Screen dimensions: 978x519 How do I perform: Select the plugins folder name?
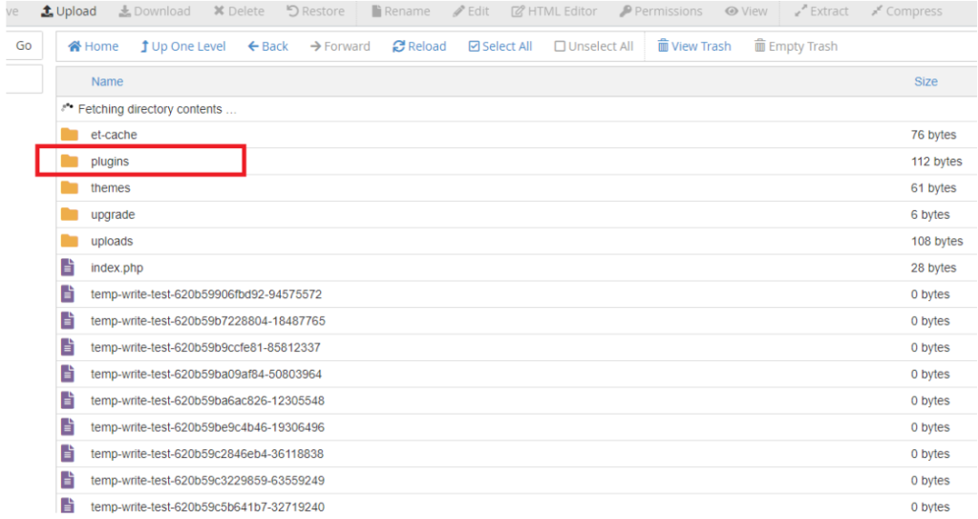tap(110, 162)
